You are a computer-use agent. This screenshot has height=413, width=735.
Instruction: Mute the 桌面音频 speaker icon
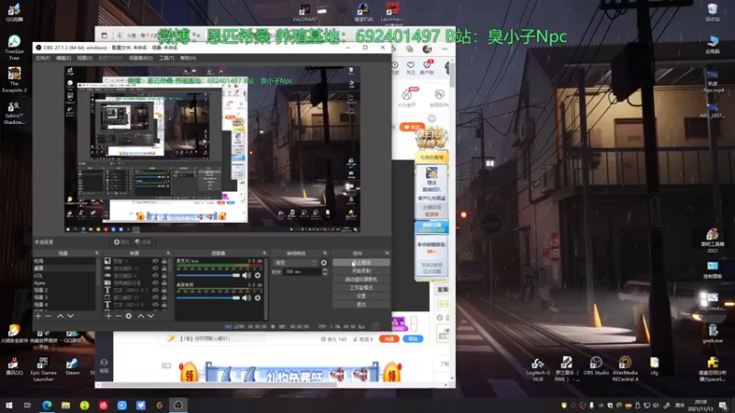coord(246,297)
